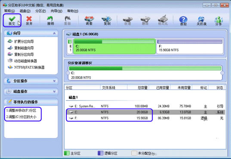Sort by the 未用容量 column header
Viewport: 231px width, 159px height.
click(x=182, y=88)
